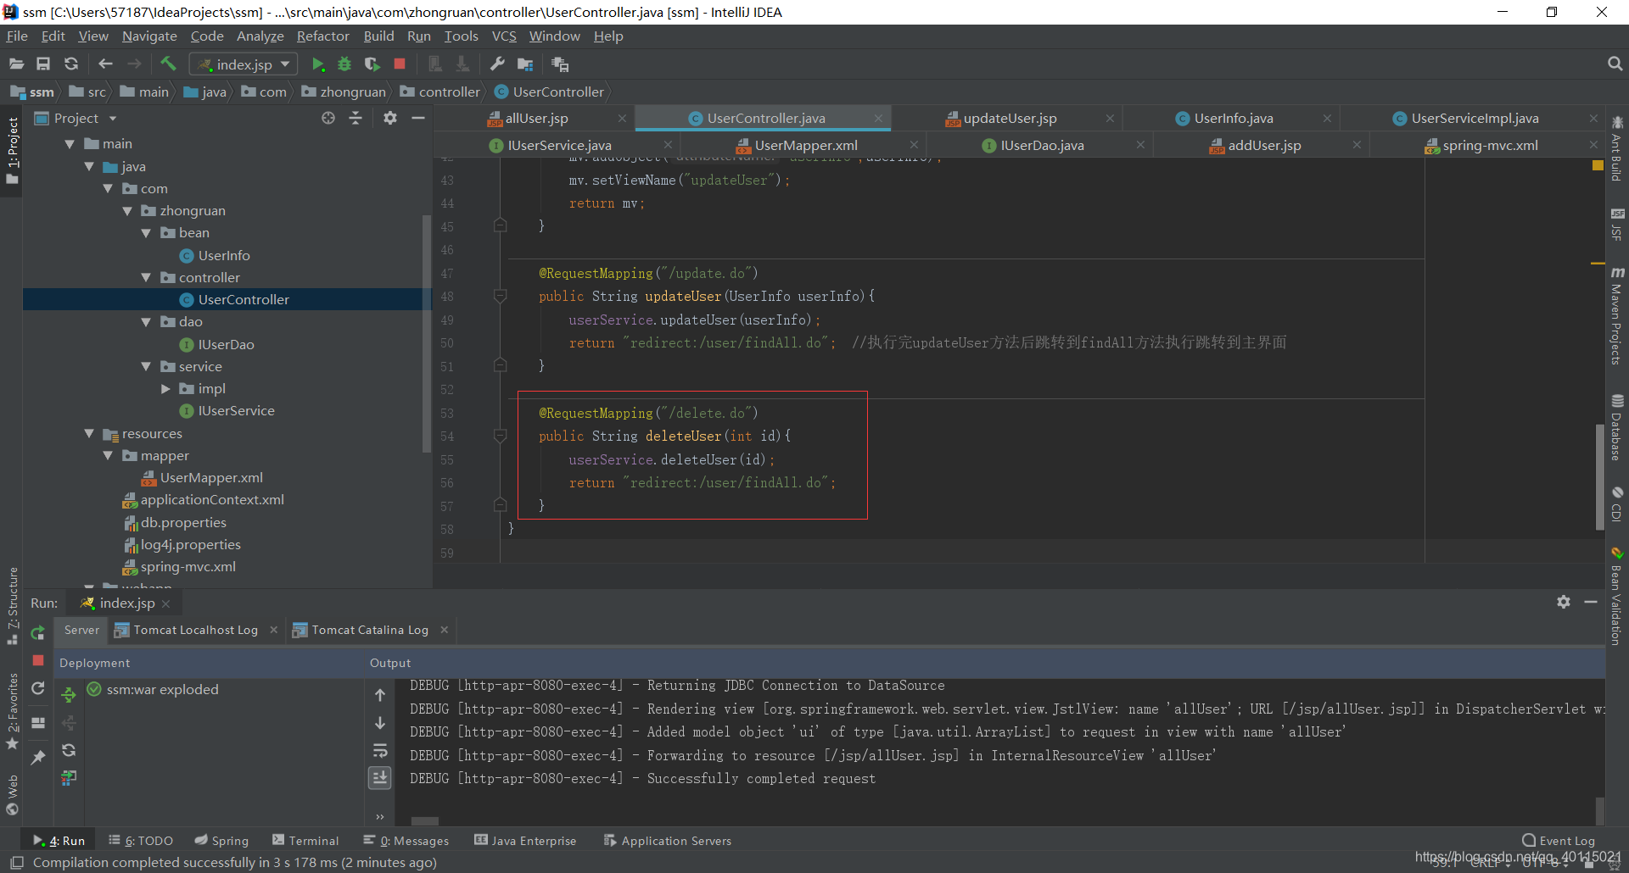Open Tomcat Catalina Log tab
The width and height of the screenshot is (1629, 873).
tap(370, 630)
